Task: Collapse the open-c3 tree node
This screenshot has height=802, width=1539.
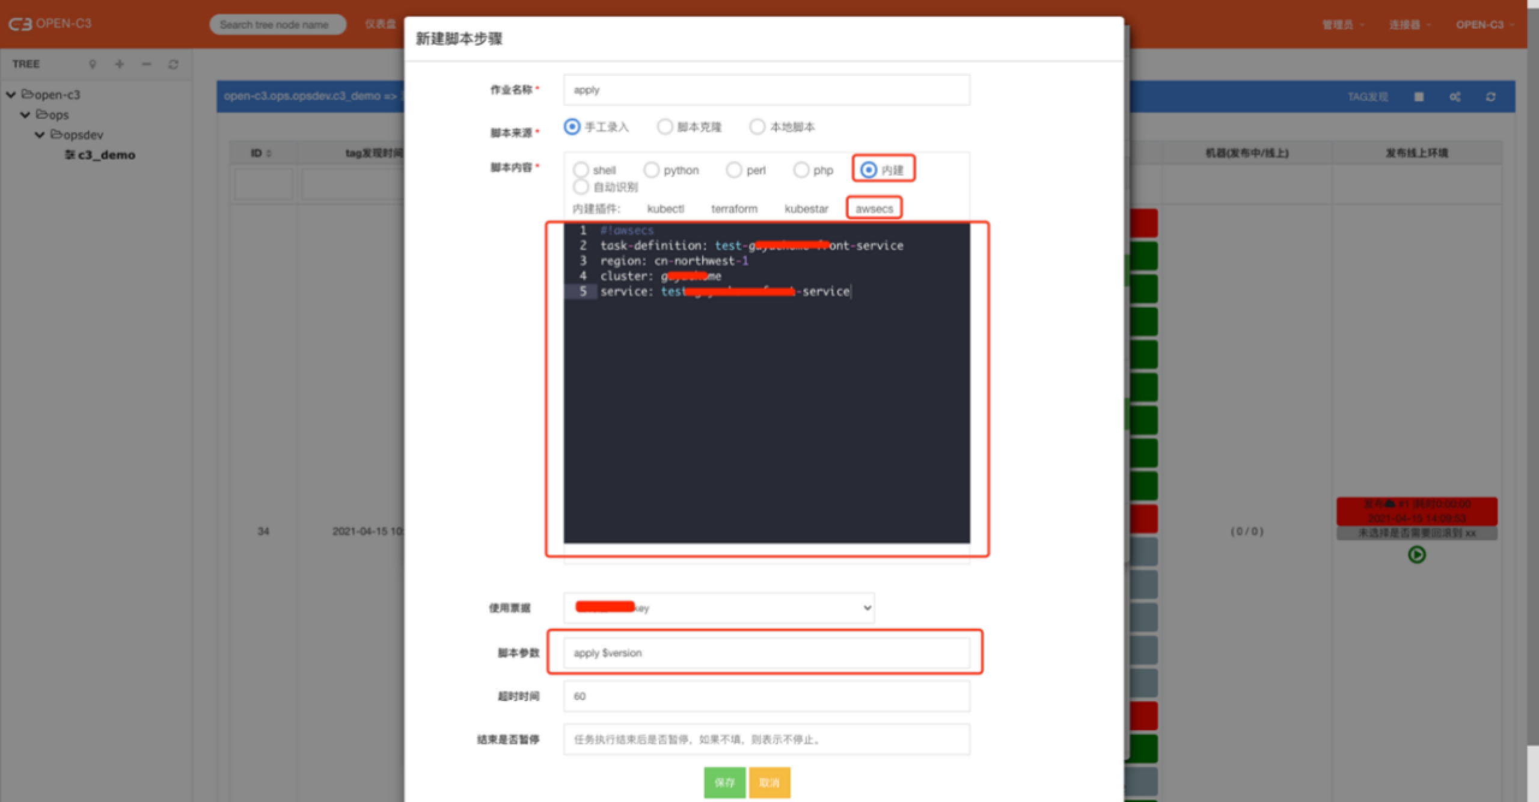Action: point(11,95)
